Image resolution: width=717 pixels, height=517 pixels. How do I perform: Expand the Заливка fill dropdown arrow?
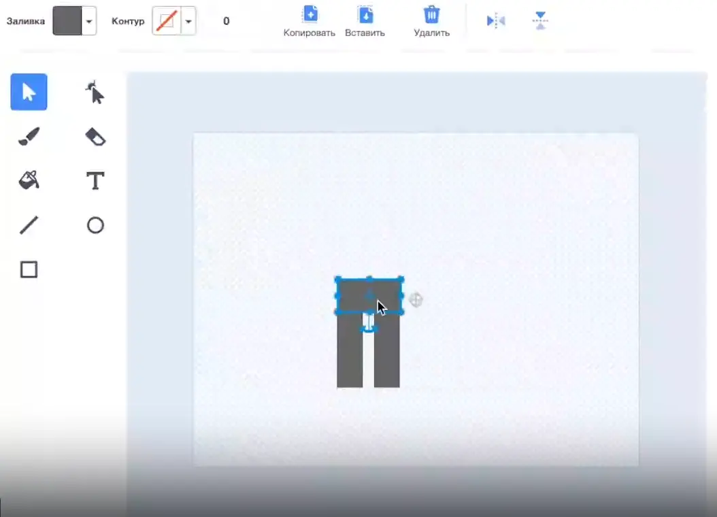click(89, 21)
